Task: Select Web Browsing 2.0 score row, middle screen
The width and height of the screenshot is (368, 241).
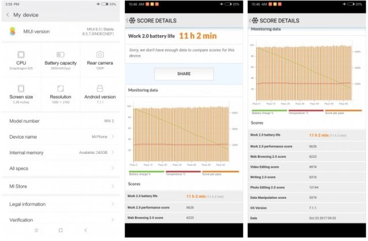Action: click(184, 218)
